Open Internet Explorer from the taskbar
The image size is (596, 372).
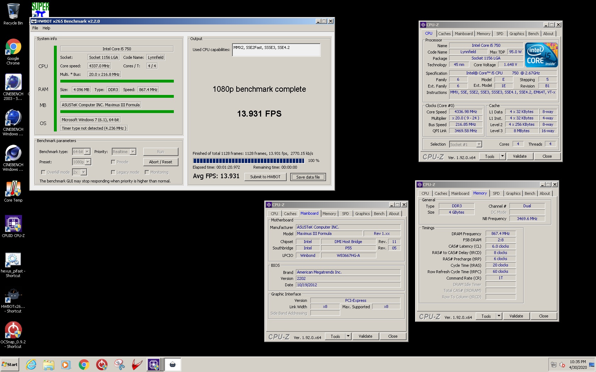pos(31,365)
